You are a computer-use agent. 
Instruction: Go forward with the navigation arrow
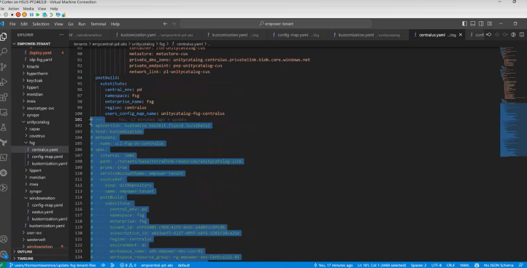pyautogui.click(x=174, y=24)
